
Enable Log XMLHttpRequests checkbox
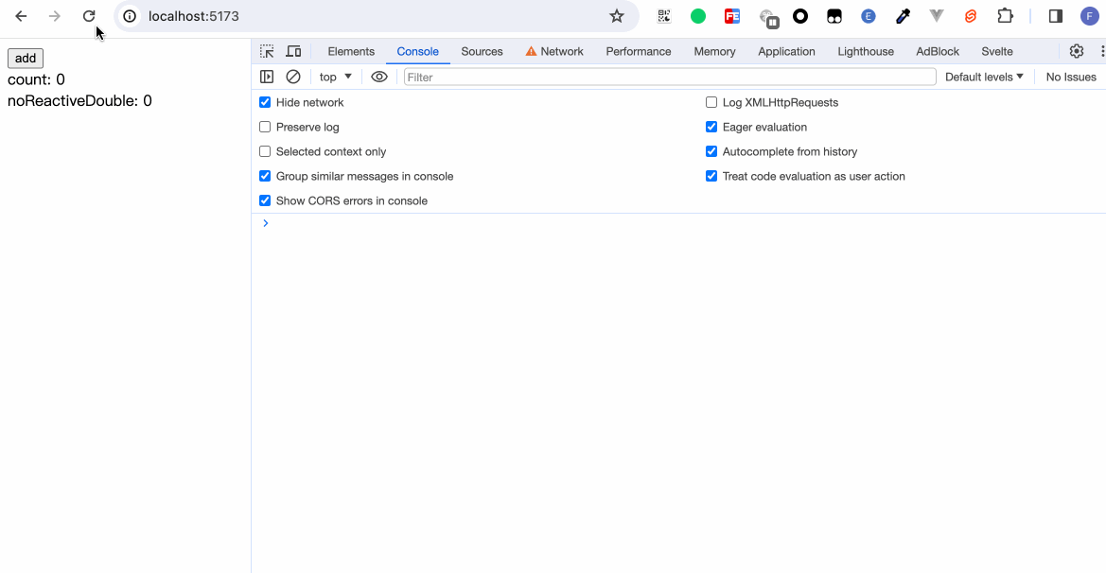(x=711, y=102)
